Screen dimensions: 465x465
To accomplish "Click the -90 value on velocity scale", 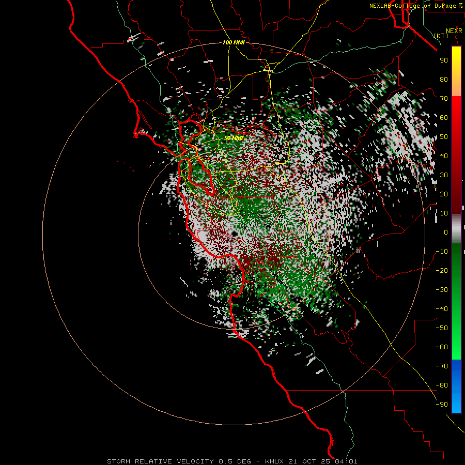I will tap(442, 405).
